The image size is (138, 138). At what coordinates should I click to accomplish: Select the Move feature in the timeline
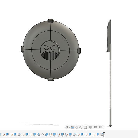pos(43,134)
